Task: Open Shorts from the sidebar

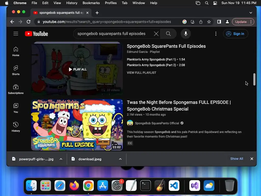Action: 16,70
